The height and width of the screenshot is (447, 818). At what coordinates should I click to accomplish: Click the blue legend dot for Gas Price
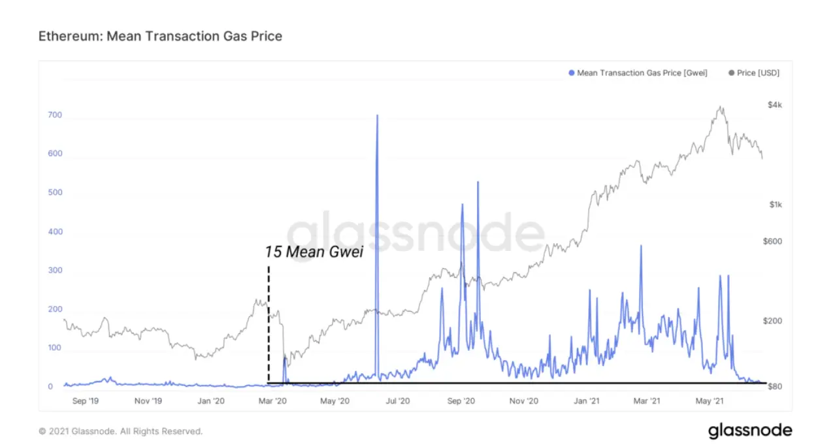[572, 73]
